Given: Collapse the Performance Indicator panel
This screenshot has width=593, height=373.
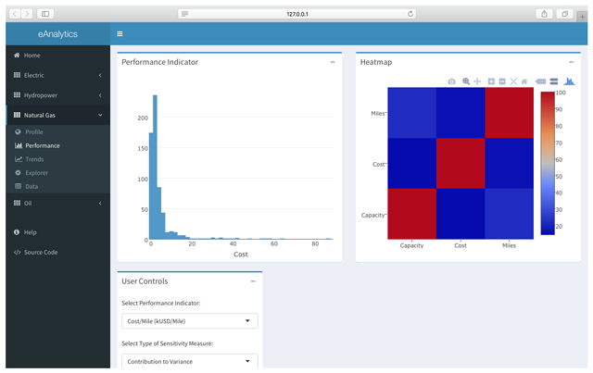Looking at the screenshot, I should point(333,62).
